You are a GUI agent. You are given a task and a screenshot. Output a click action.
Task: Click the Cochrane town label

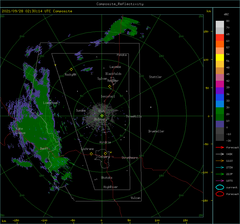[87, 149]
